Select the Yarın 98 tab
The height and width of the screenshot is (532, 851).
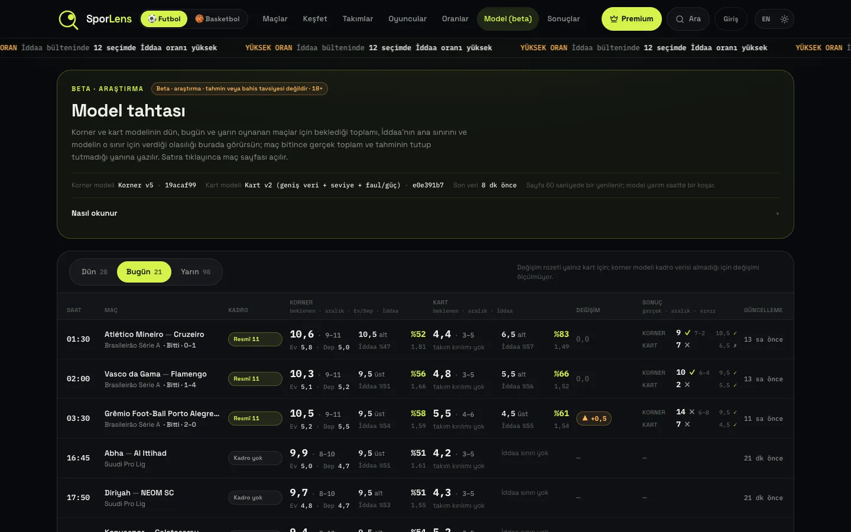click(x=196, y=272)
